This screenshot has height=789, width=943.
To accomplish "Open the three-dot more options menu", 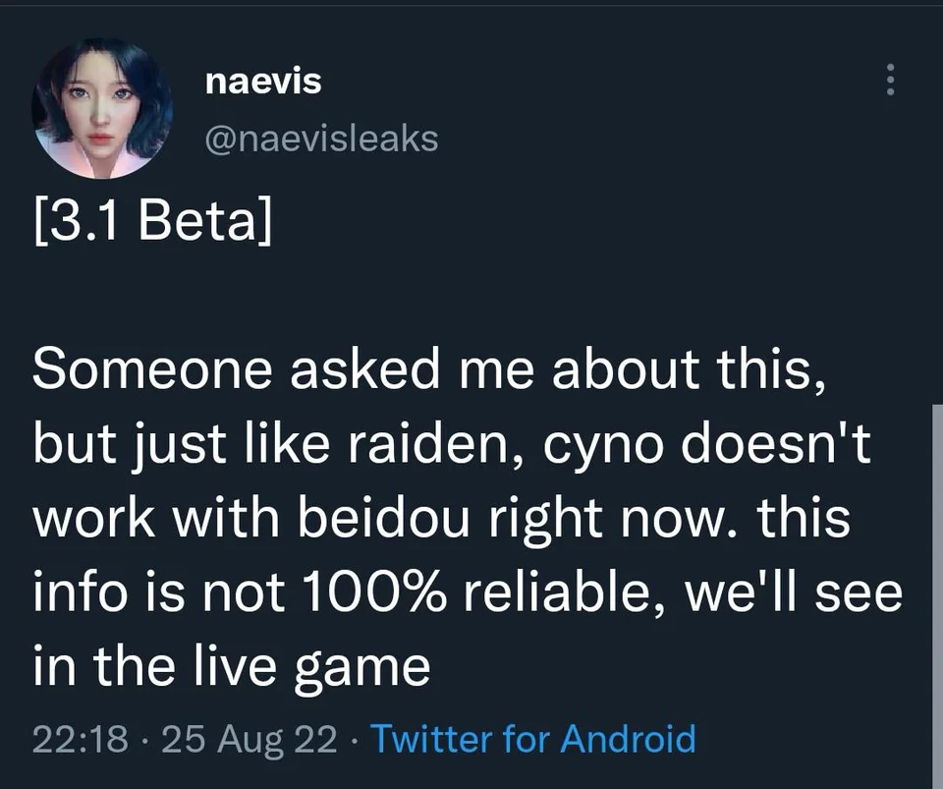I will coord(890,80).
